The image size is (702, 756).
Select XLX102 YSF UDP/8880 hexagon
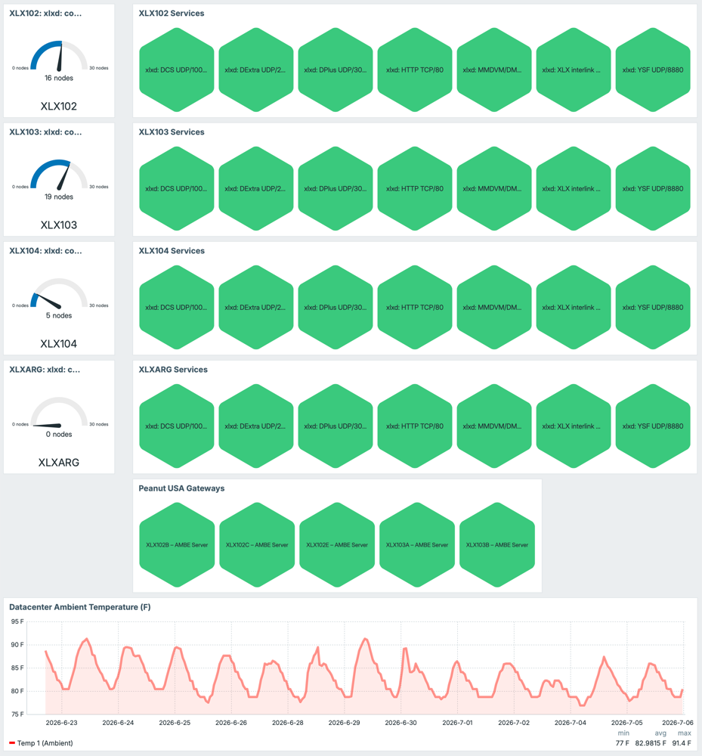click(652, 70)
